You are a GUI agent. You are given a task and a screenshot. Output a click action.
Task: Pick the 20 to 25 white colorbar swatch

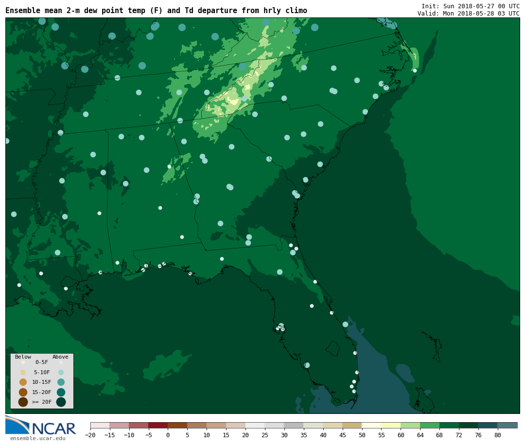click(x=255, y=425)
